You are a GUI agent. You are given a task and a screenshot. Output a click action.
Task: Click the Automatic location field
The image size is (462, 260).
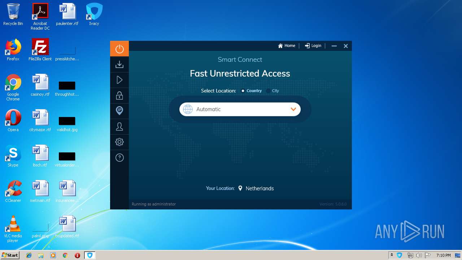tap(240, 109)
